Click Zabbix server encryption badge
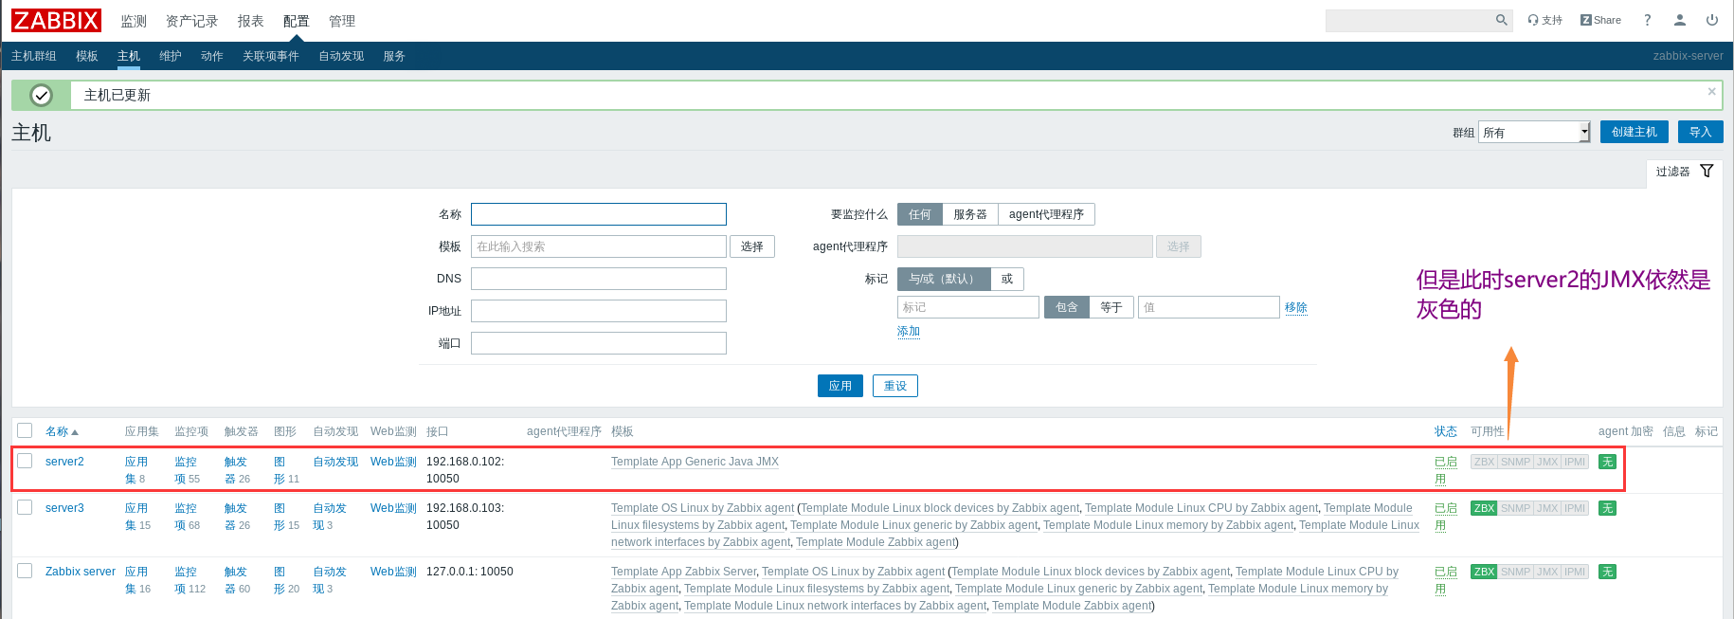The height and width of the screenshot is (619, 1734). pos(1607,572)
